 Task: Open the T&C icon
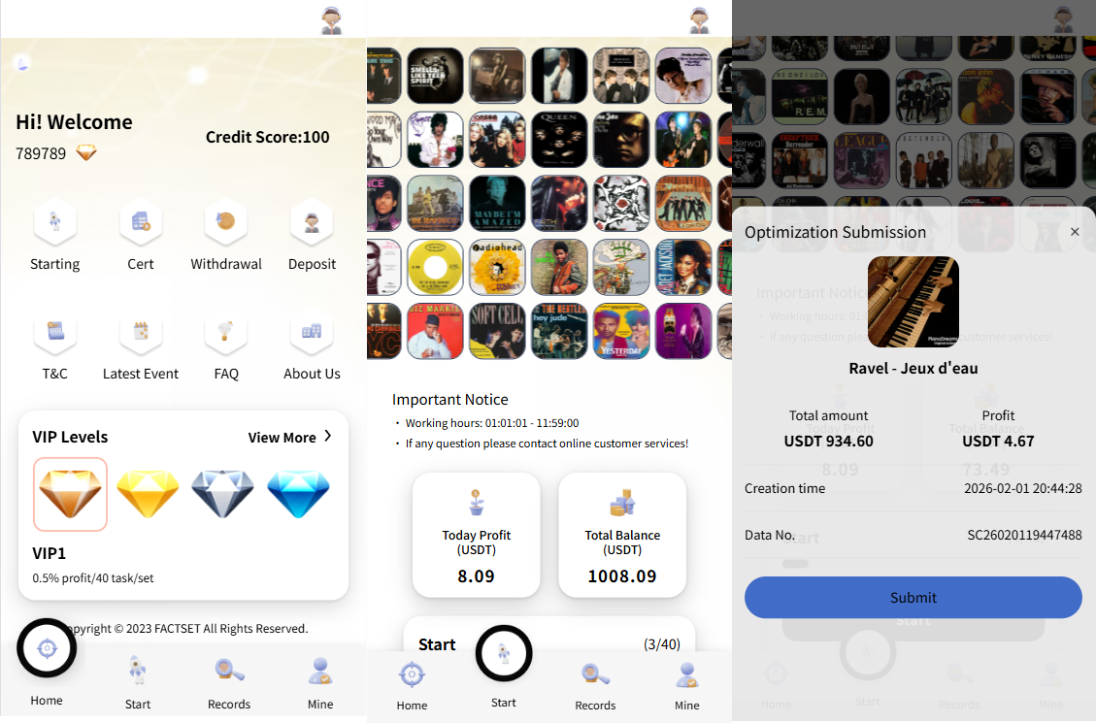pos(54,331)
